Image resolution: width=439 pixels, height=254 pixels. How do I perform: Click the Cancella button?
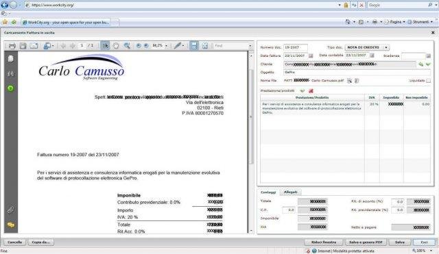tap(14, 242)
